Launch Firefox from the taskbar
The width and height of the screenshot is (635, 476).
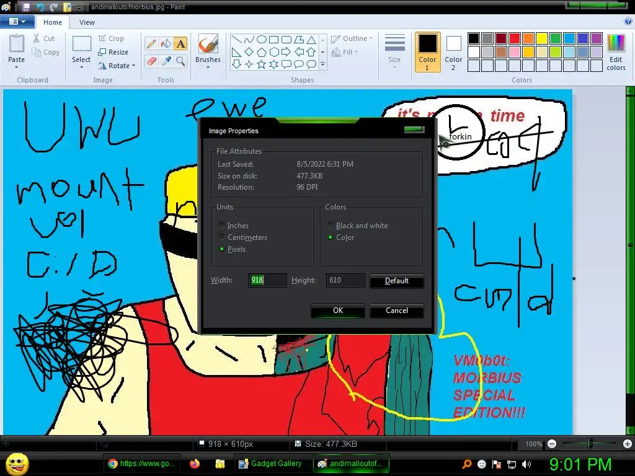click(x=195, y=464)
